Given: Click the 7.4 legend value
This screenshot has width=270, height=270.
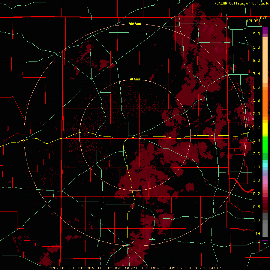Looking at the screenshot, I should tap(256, 74).
